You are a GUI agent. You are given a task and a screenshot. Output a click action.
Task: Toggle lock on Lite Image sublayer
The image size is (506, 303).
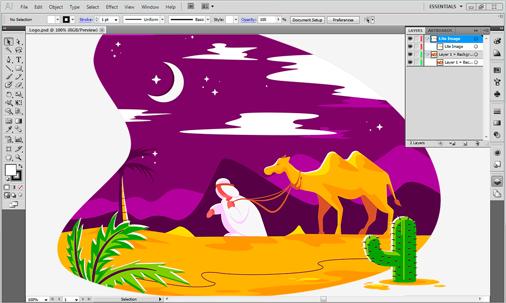[x=416, y=46]
